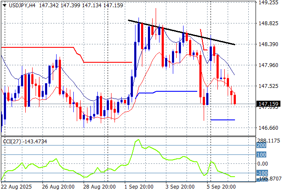283x192 pixels.
Task: Click the highlighted 147.159 current price label
Action: click(x=269, y=104)
